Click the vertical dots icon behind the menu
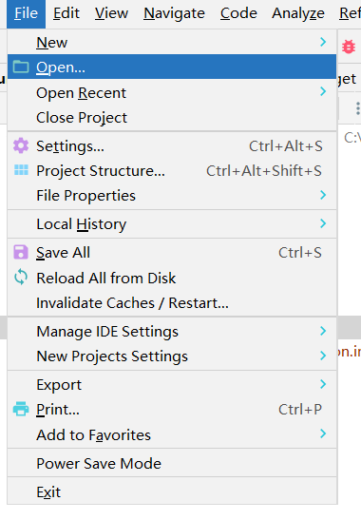Screen dimensions: 361x520 point(358,108)
